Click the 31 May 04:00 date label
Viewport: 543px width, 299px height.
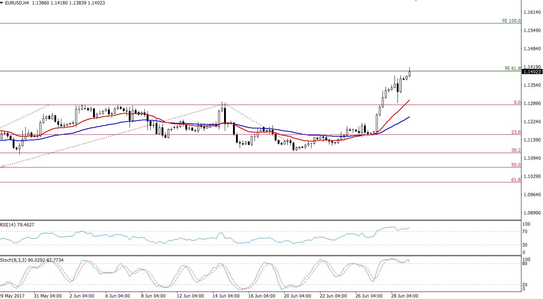tap(48, 296)
